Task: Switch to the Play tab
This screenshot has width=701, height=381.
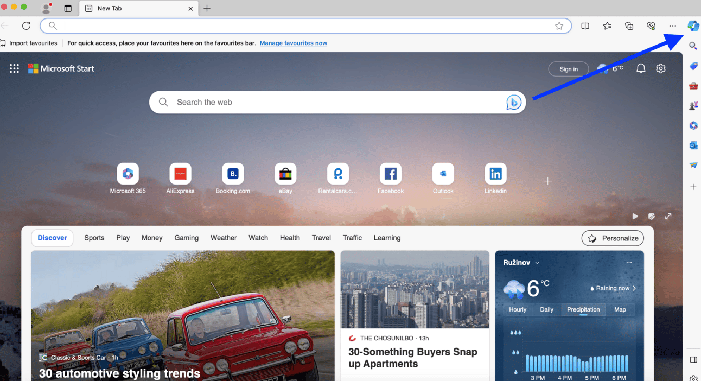Action: [x=123, y=238]
